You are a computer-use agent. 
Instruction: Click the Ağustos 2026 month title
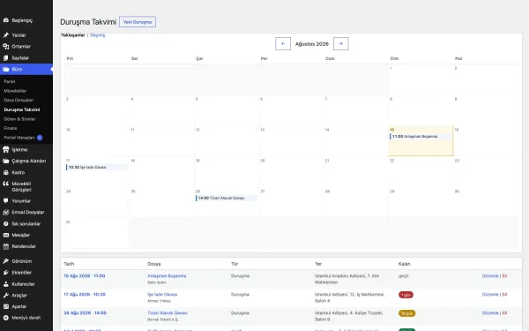pos(312,44)
